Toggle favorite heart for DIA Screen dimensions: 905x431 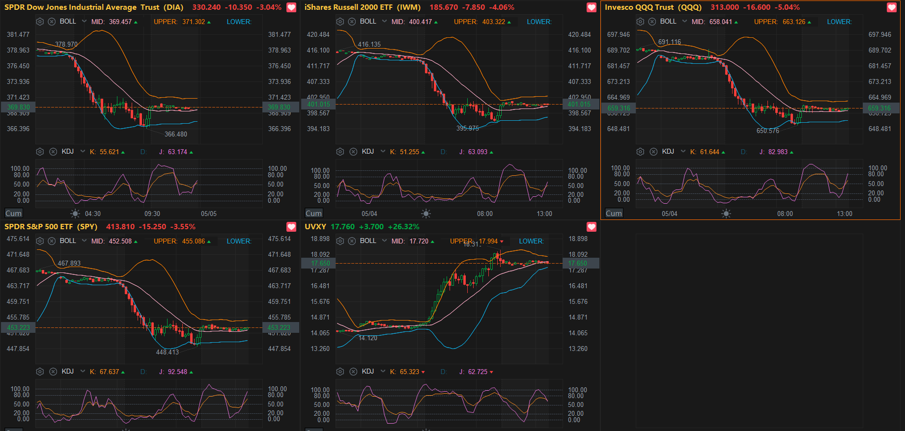click(x=291, y=7)
